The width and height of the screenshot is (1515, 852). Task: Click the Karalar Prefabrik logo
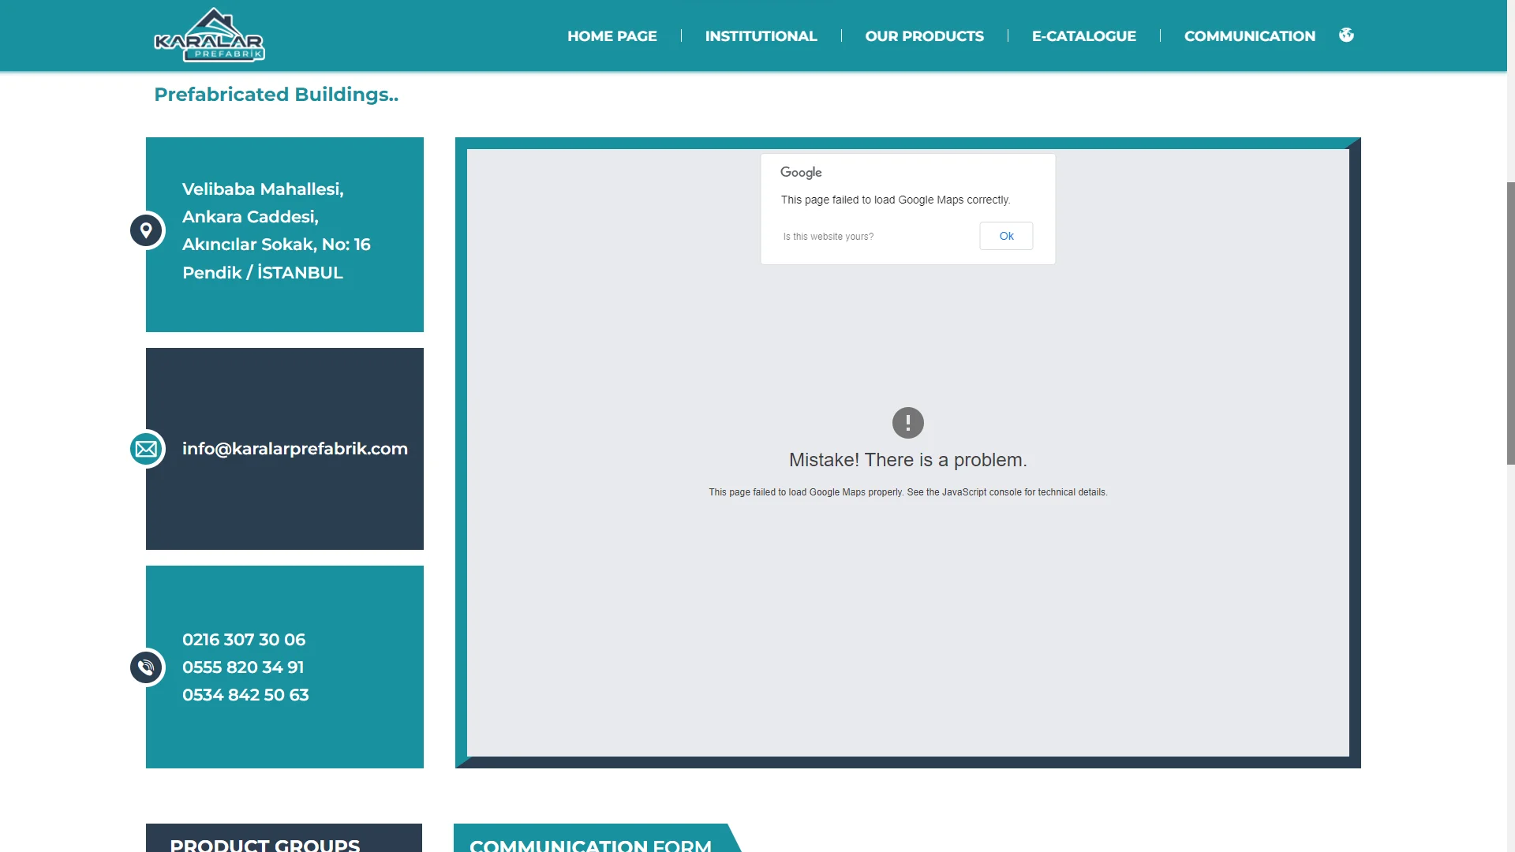pos(209,35)
